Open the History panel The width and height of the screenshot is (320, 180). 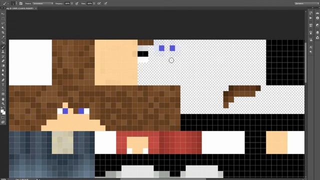pos(310,13)
